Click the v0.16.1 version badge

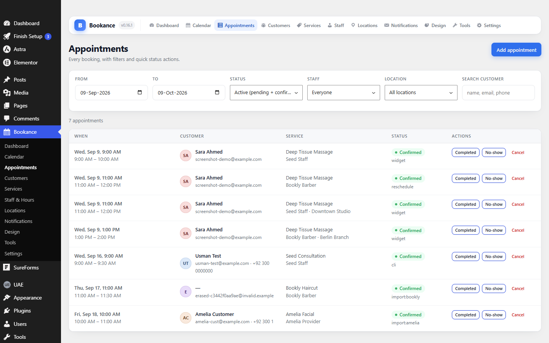(x=127, y=26)
